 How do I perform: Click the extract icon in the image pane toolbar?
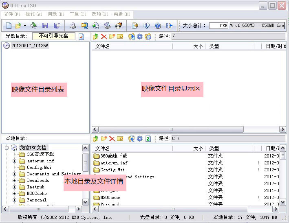[132, 37]
